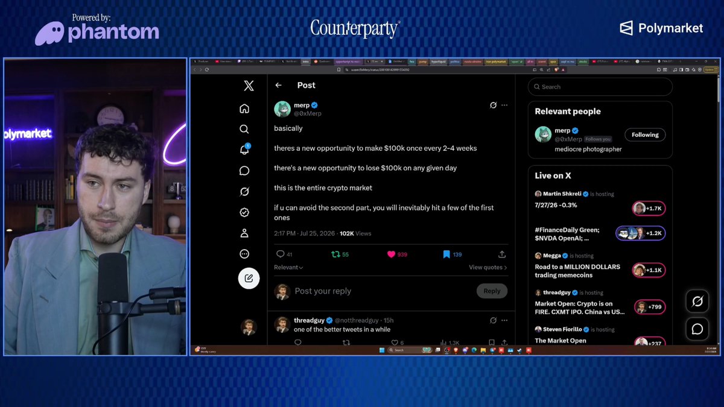Open the Verified checkmark badge sidebar item
724x407 pixels.
pyautogui.click(x=244, y=212)
